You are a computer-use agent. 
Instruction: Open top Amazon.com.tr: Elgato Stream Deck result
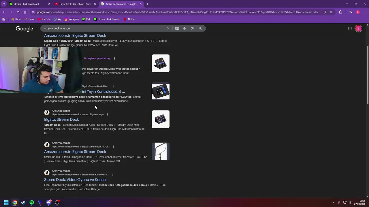tap(75, 35)
